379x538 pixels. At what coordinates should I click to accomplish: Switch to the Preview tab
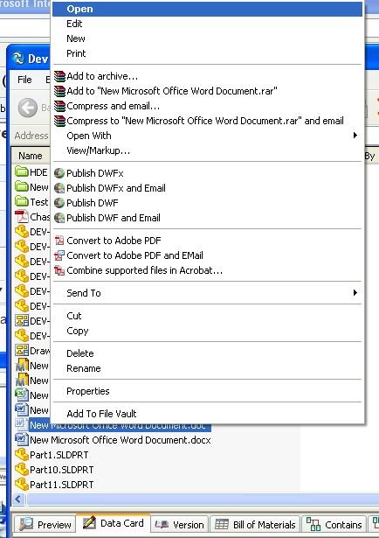click(x=45, y=525)
